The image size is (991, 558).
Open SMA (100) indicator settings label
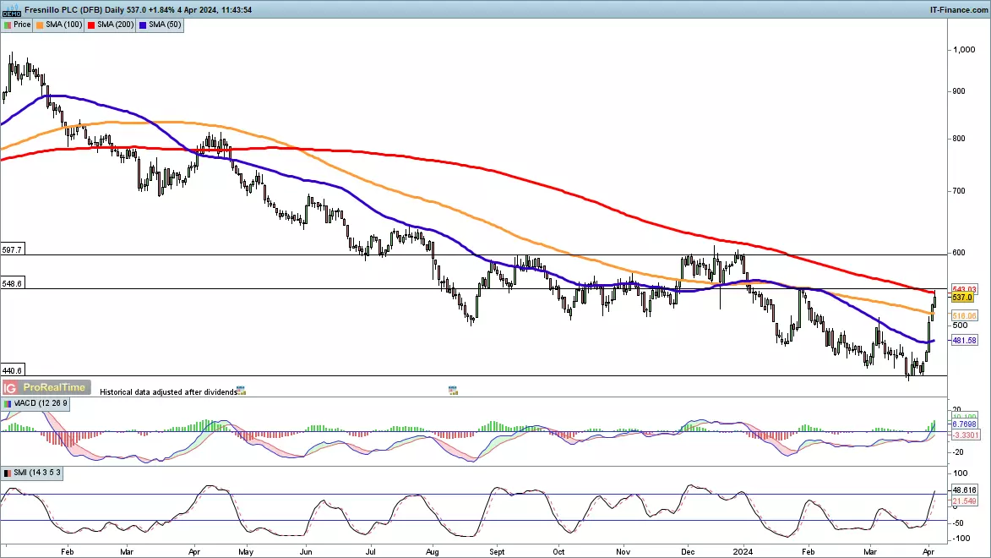click(64, 25)
